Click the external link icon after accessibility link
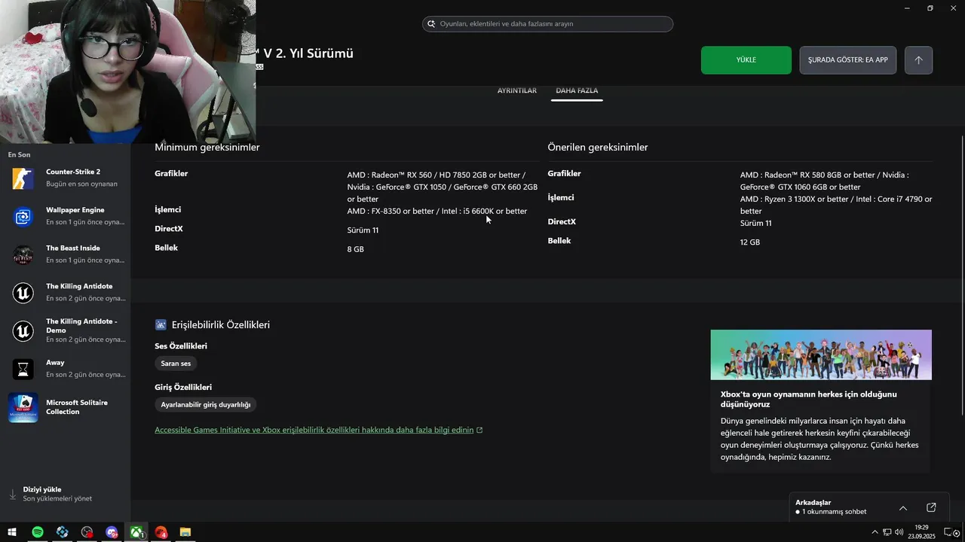The height and width of the screenshot is (542, 965). coord(479,430)
